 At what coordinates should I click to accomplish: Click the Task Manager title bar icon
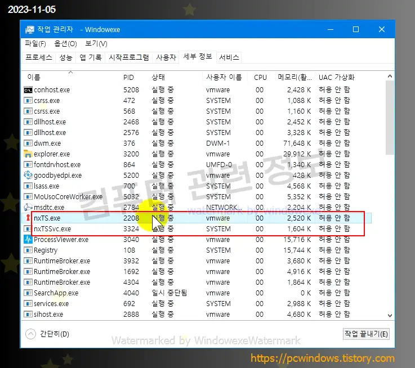[30, 30]
